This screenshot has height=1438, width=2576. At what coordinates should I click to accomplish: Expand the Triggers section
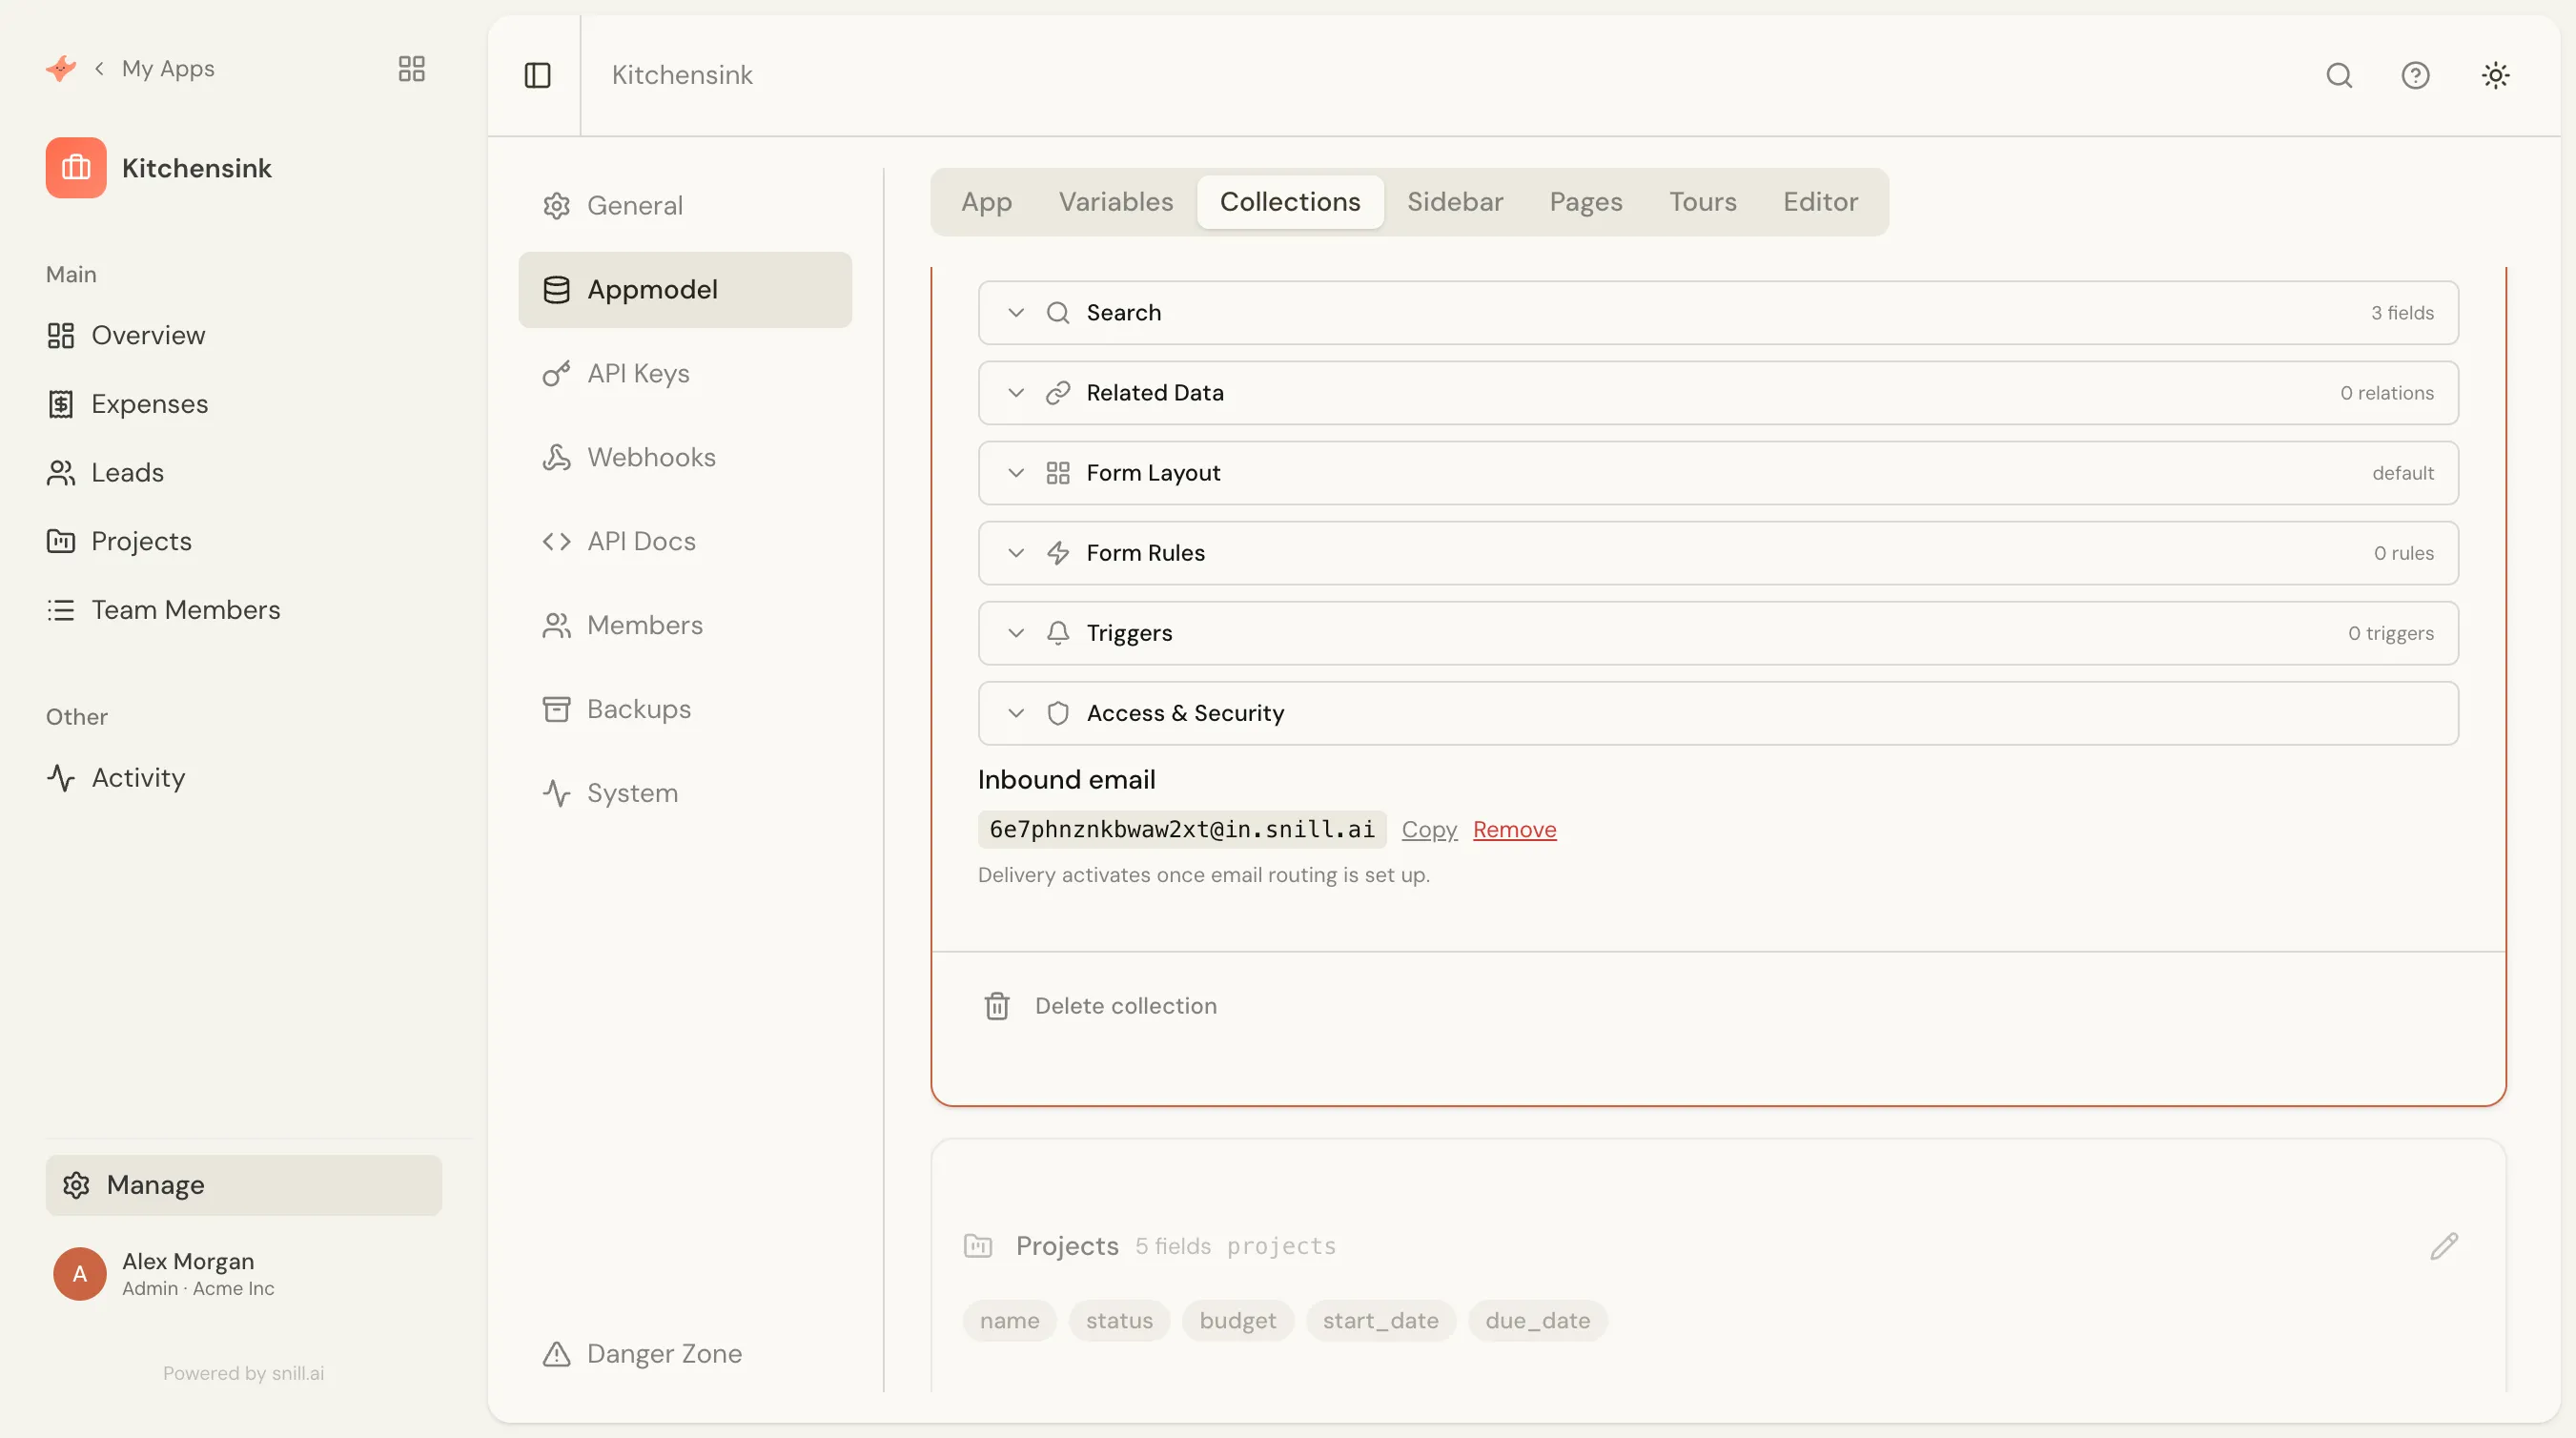1718,633
